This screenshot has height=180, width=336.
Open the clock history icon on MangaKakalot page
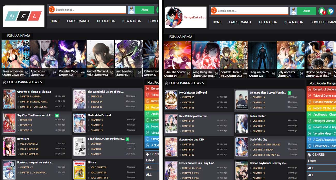pyautogui.click(x=330, y=11)
